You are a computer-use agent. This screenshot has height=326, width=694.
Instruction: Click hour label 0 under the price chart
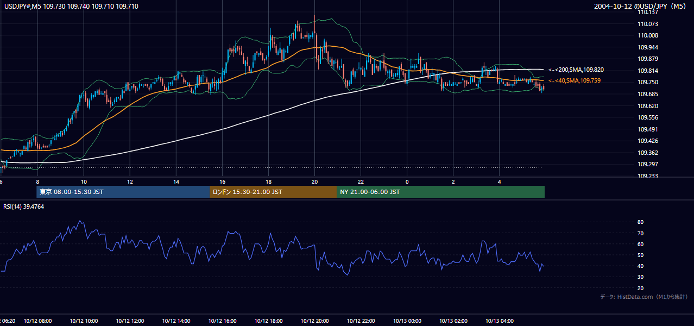tap(407, 182)
